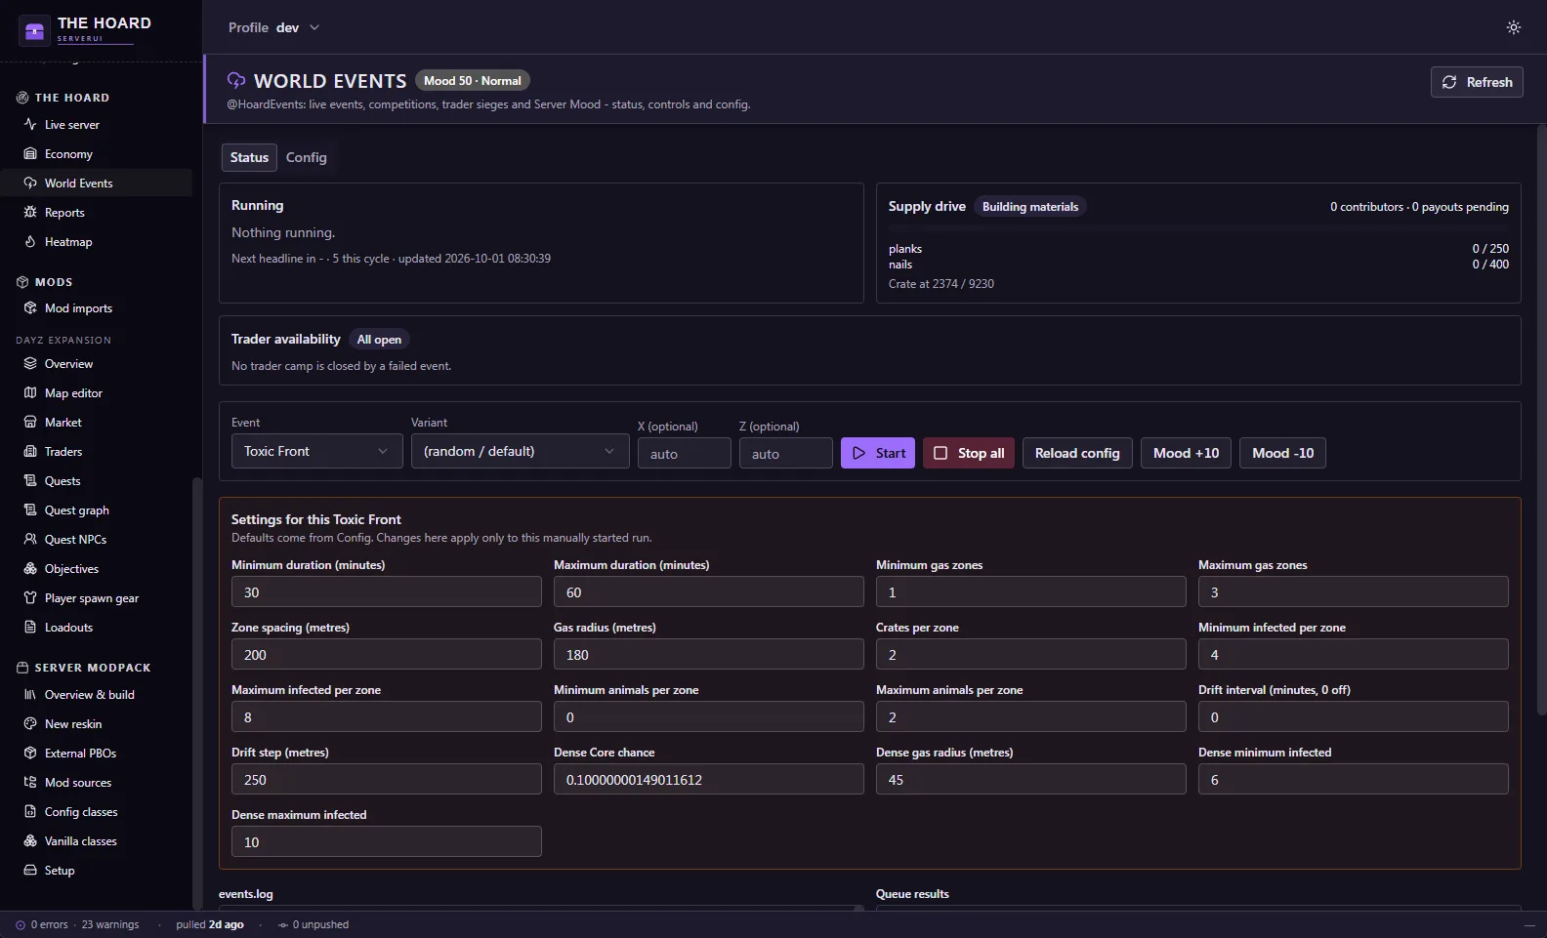Focus the Dense maximum infected field
Screen dimensions: 1547x938
386,841
